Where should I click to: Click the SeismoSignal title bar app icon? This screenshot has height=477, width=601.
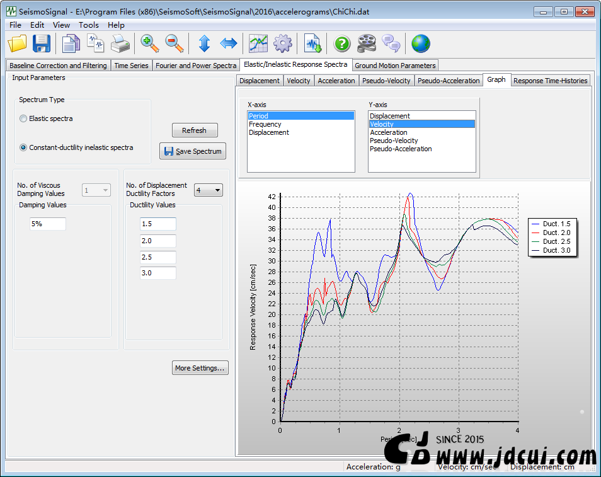pos(11,11)
